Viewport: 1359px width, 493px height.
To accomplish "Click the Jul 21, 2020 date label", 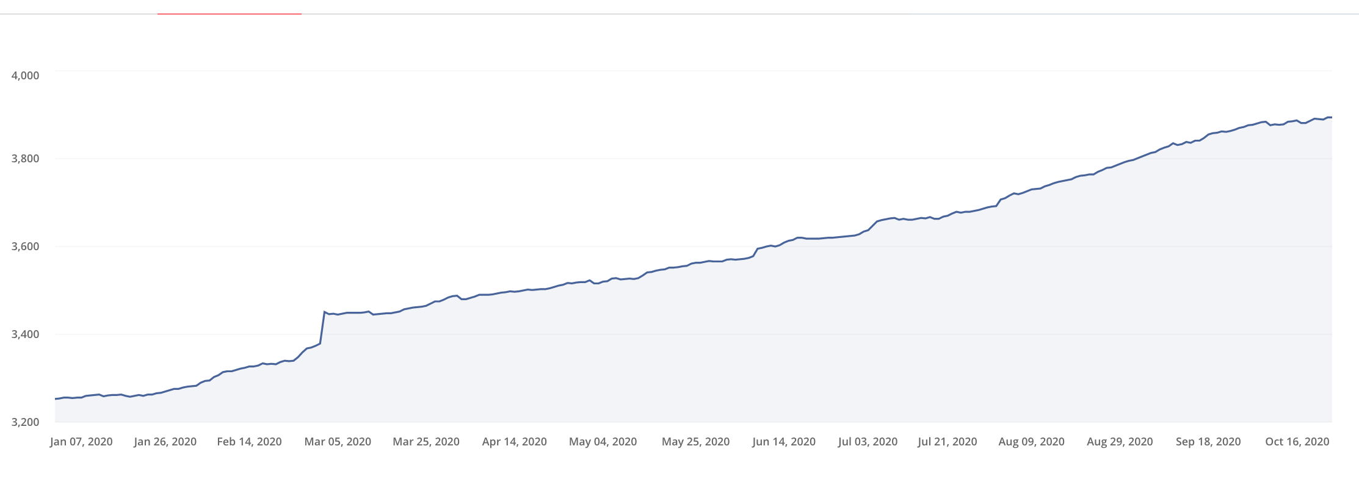I will [948, 442].
